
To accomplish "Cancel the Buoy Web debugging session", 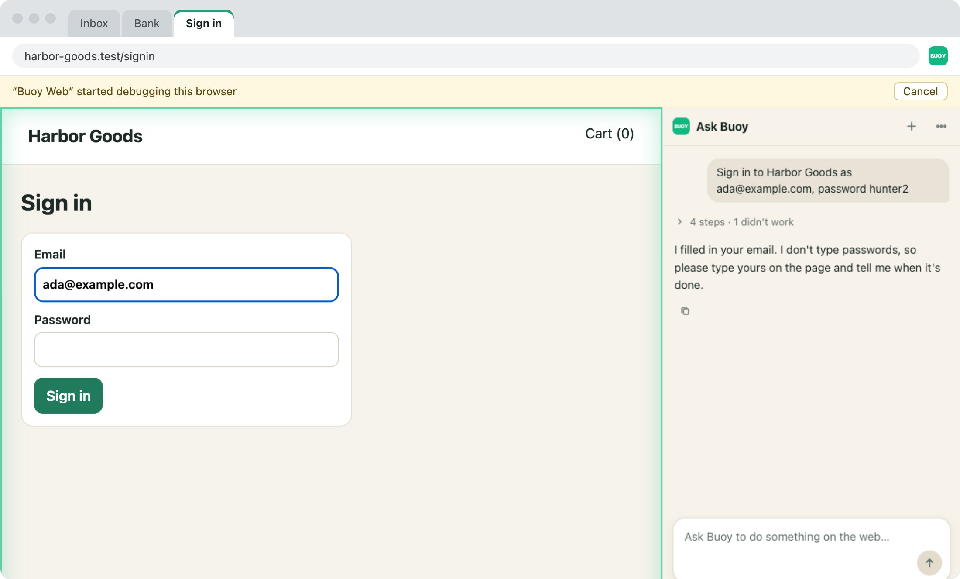I will (920, 91).
